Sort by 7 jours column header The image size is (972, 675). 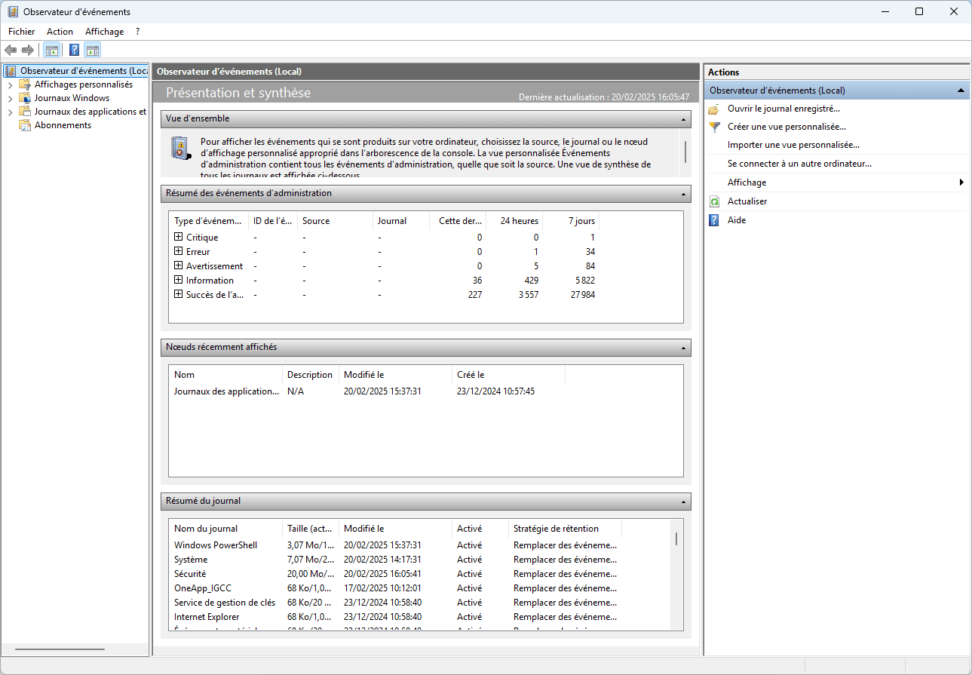[x=571, y=221]
